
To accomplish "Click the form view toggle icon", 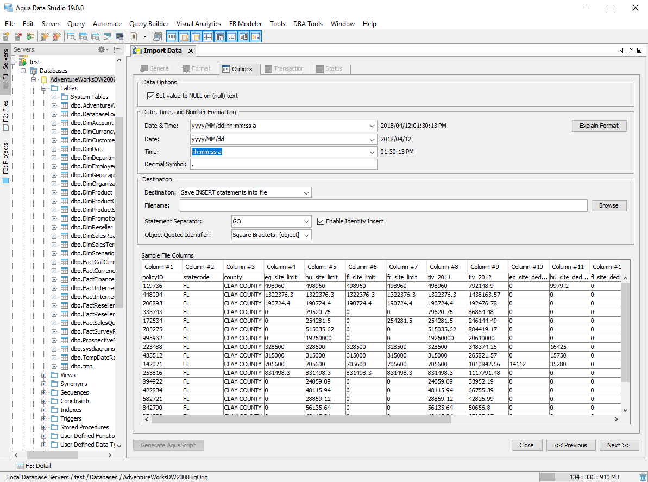I will click(231, 37).
